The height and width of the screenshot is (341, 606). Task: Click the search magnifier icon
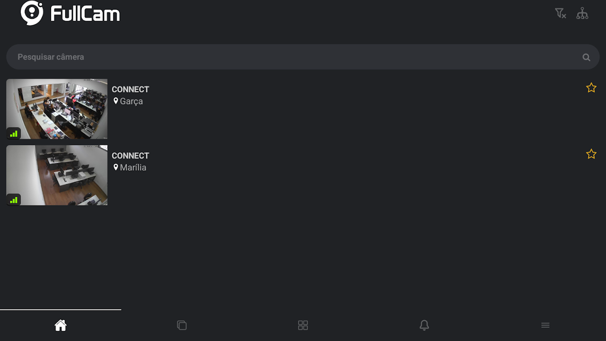[x=586, y=57]
